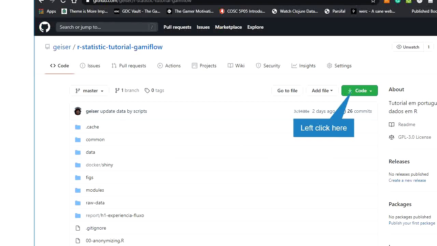This screenshot has width=437, height=246.
Task: Open the .gitignore file
Action: pyautogui.click(x=96, y=228)
